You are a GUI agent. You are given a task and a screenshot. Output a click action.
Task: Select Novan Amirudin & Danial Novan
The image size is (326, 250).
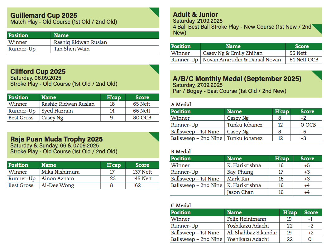(242, 60)
